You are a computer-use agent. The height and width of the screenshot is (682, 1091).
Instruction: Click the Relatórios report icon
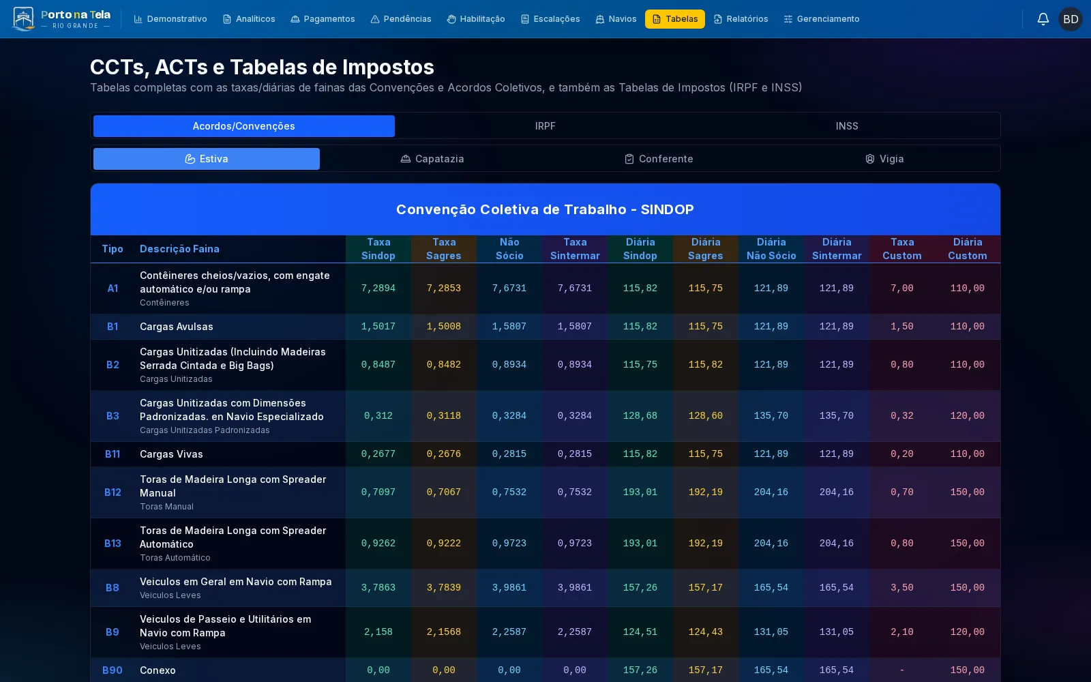coord(718,19)
